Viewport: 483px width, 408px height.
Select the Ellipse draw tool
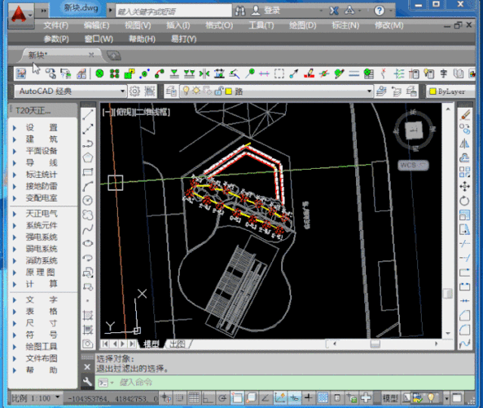tap(88, 243)
